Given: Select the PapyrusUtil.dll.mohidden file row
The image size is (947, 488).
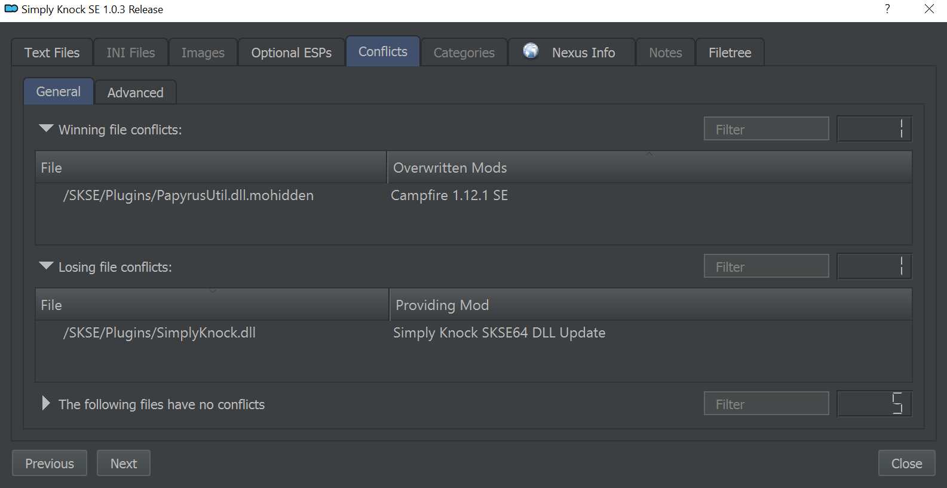Looking at the screenshot, I should [x=473, y=196].
